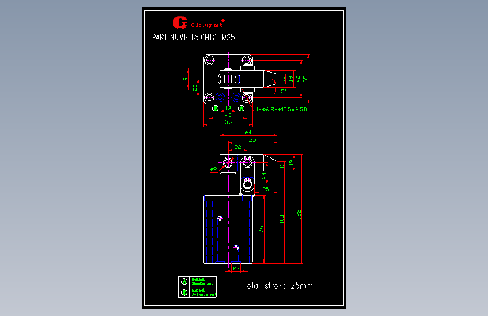The height and width of the screenshot is (316, 488).
Task: Click the '9' dimension in top view
Action: coord(186,79)
